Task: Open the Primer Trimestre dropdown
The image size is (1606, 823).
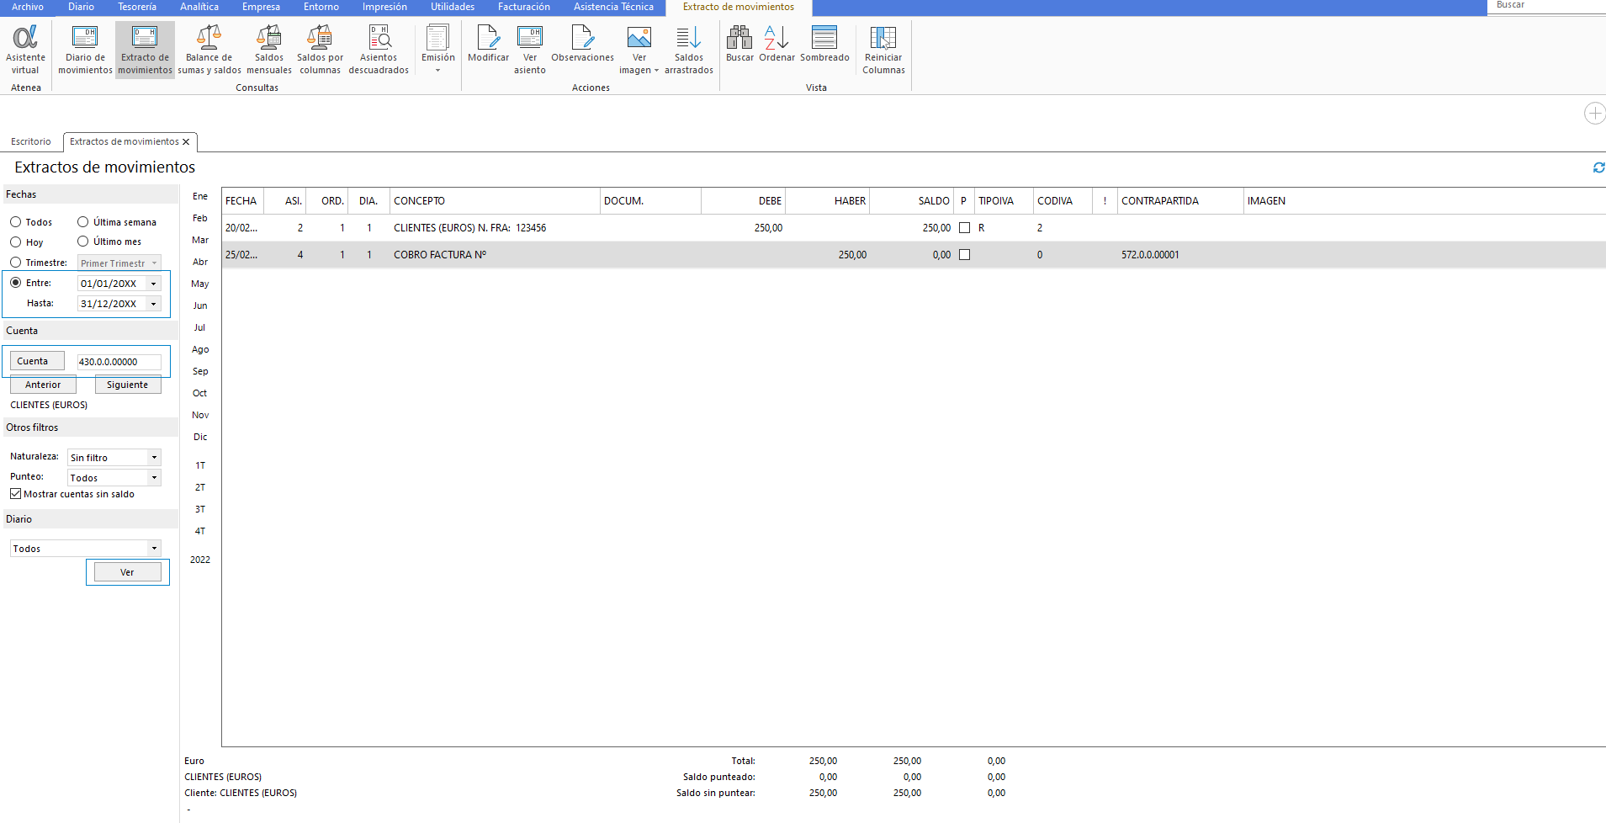Action: tap(154, 263)
